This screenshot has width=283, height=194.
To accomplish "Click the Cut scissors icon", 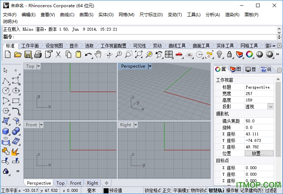I will (x=58, y=54).
